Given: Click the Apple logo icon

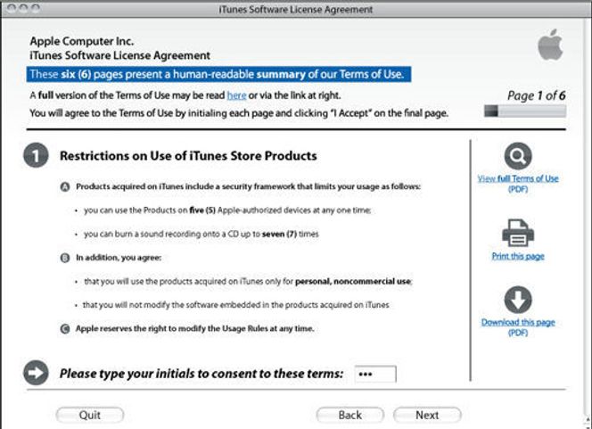Looking at the screenshot, I should coord(550,45).
